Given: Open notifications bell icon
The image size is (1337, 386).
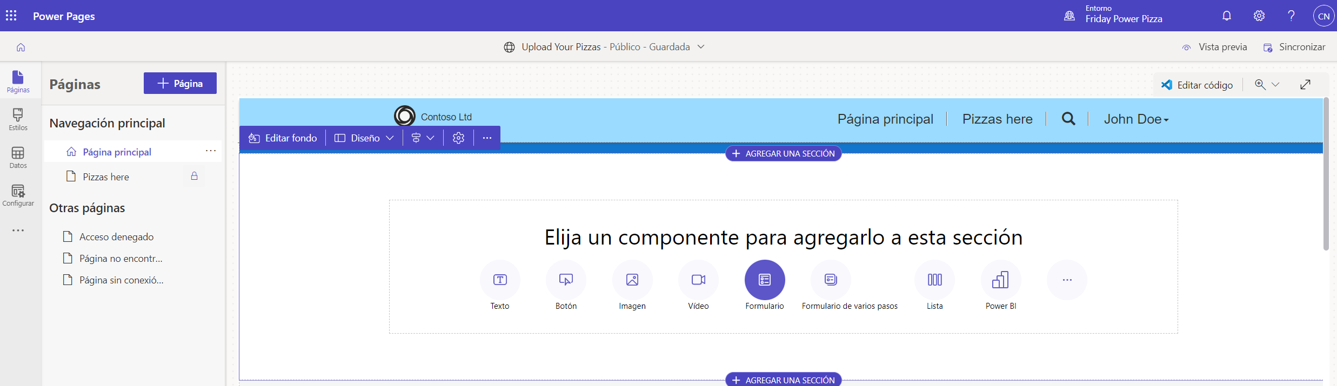Looking at the screenshot, I should [x=1227, y=16].
